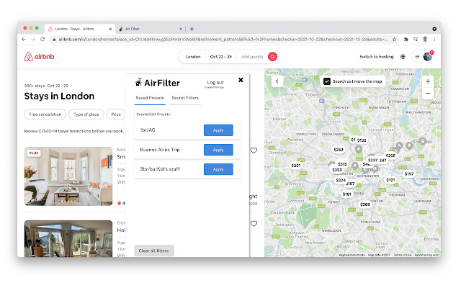Zoom in on the map
Screen dimensions: 461x288
(428, 81)
